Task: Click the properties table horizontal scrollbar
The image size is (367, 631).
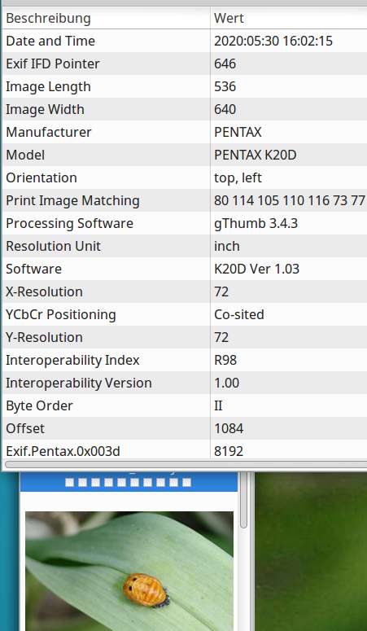Action: click(x=186, y=464)
